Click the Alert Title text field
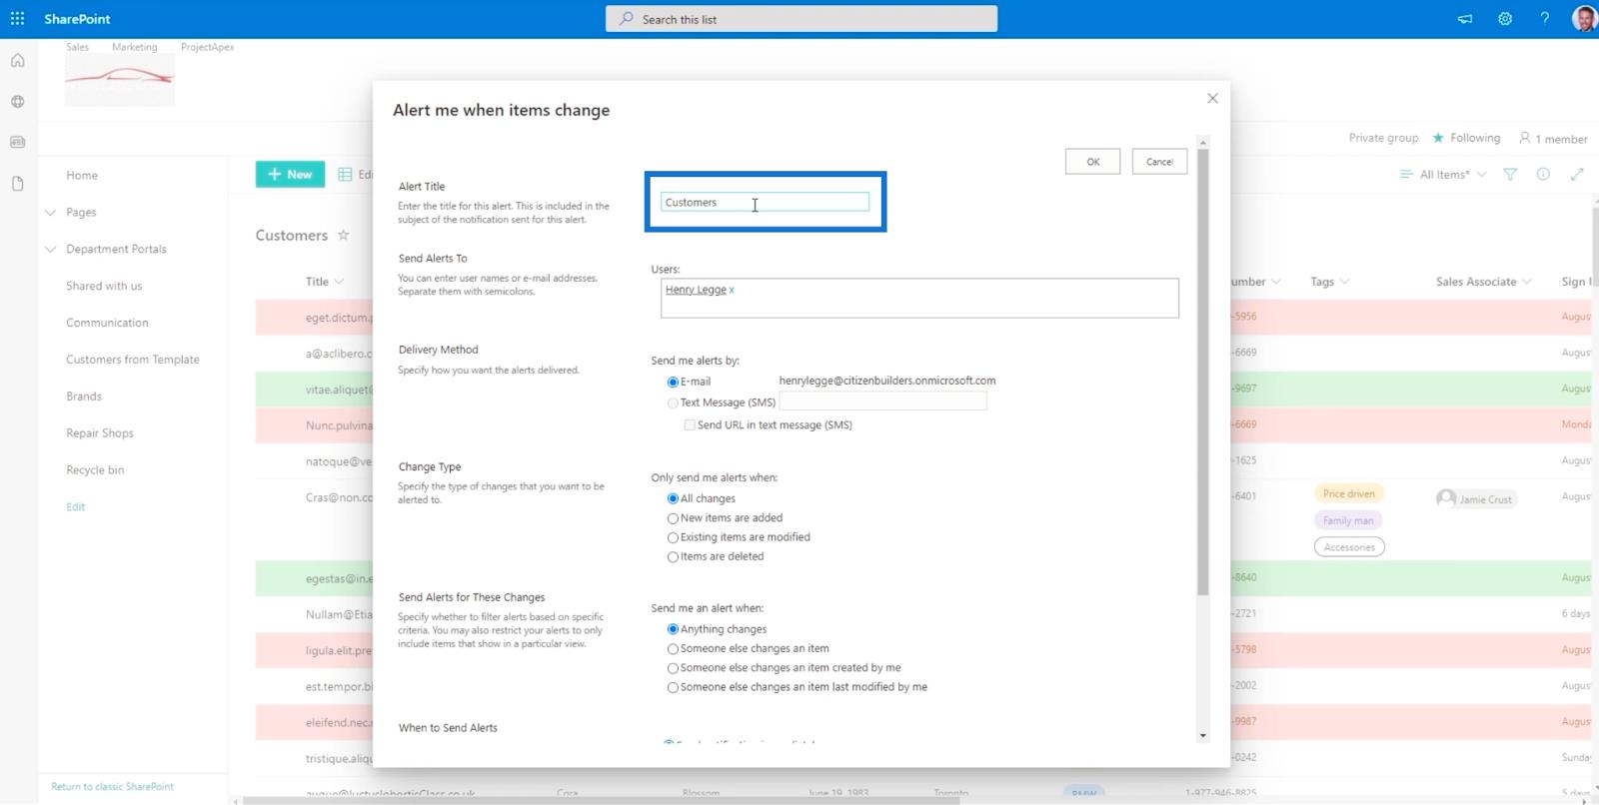Screen dimensions: 1599x805 pyautogui.click(x=765, y=202)
